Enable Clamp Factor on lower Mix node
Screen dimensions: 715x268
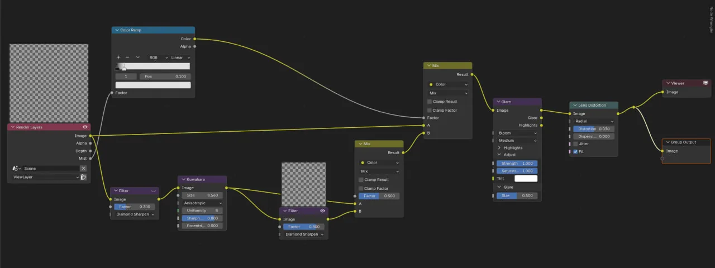[361, 189]
